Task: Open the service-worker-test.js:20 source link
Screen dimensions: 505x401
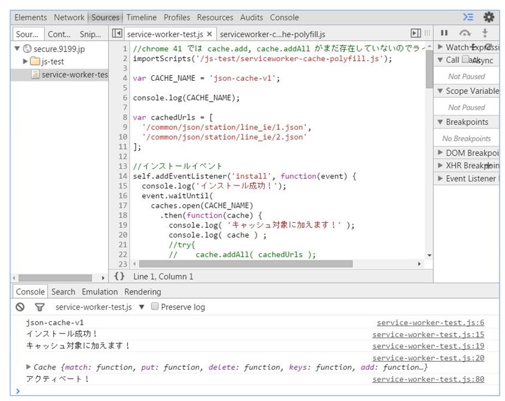Action: point(428,358)
